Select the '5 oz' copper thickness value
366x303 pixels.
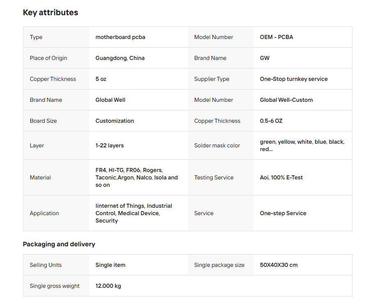point(101,79)
